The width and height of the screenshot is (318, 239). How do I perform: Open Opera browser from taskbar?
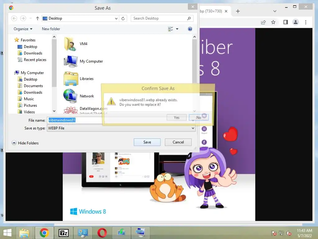point(102,233)
